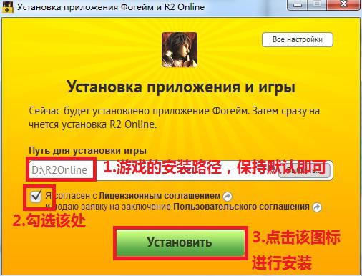This screenshot has width=362, height=276.
Task: Click the R2 Online game character thumbnail
Action: pyautogui.click(x=180, y=50)
